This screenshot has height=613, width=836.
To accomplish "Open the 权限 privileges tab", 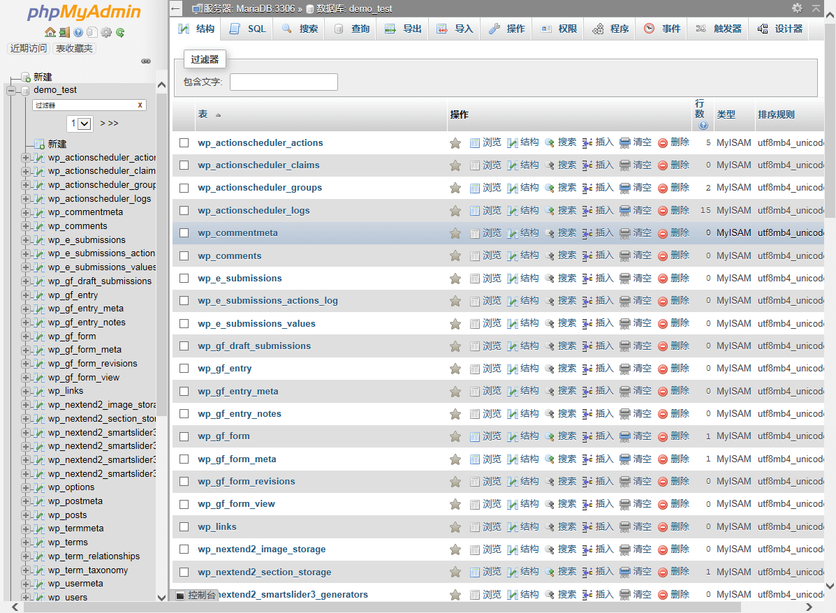I will click(x=559, y=29).
